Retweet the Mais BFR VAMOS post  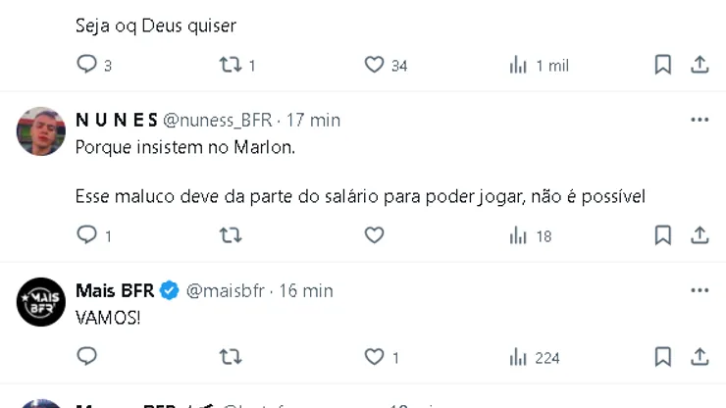[231, 357]
